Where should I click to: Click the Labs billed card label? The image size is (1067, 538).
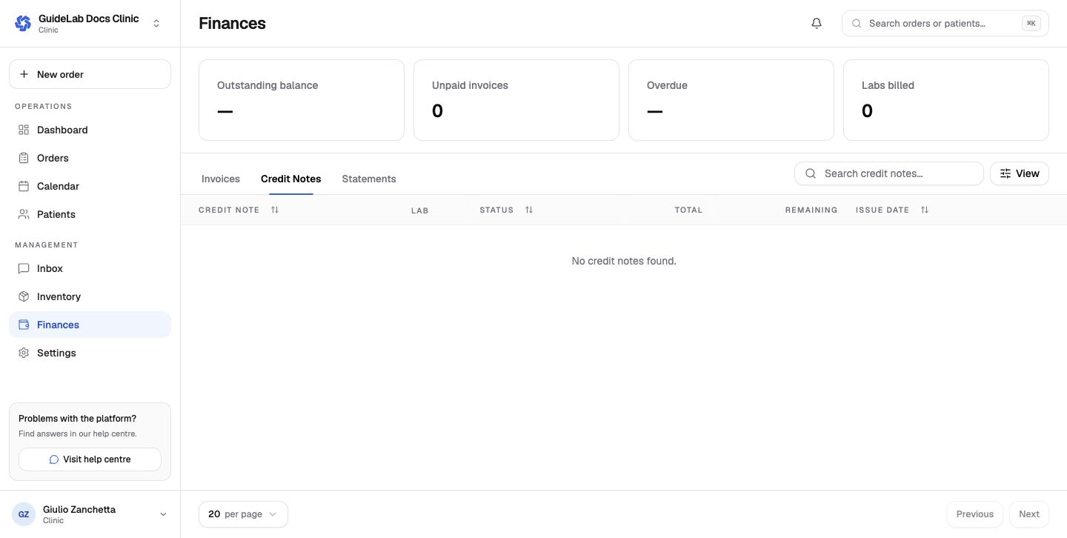(x=888, y=85)
